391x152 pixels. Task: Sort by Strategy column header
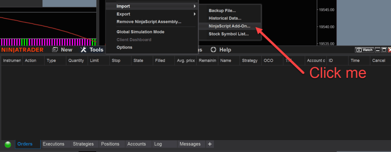[250, 61]
